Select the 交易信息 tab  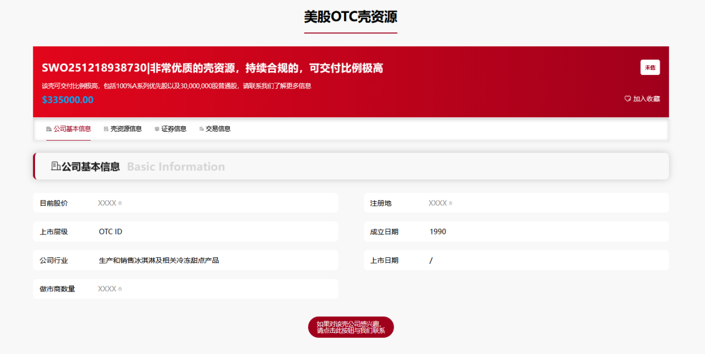tap(218, 129)
